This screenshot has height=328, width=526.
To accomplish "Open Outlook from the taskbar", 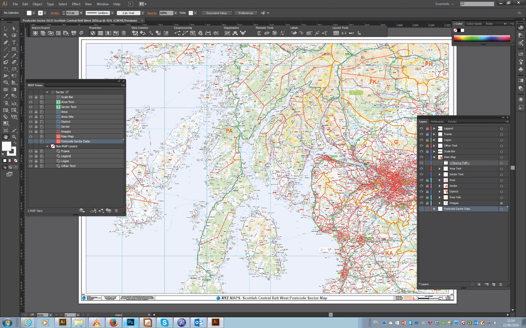I will 199,322.
